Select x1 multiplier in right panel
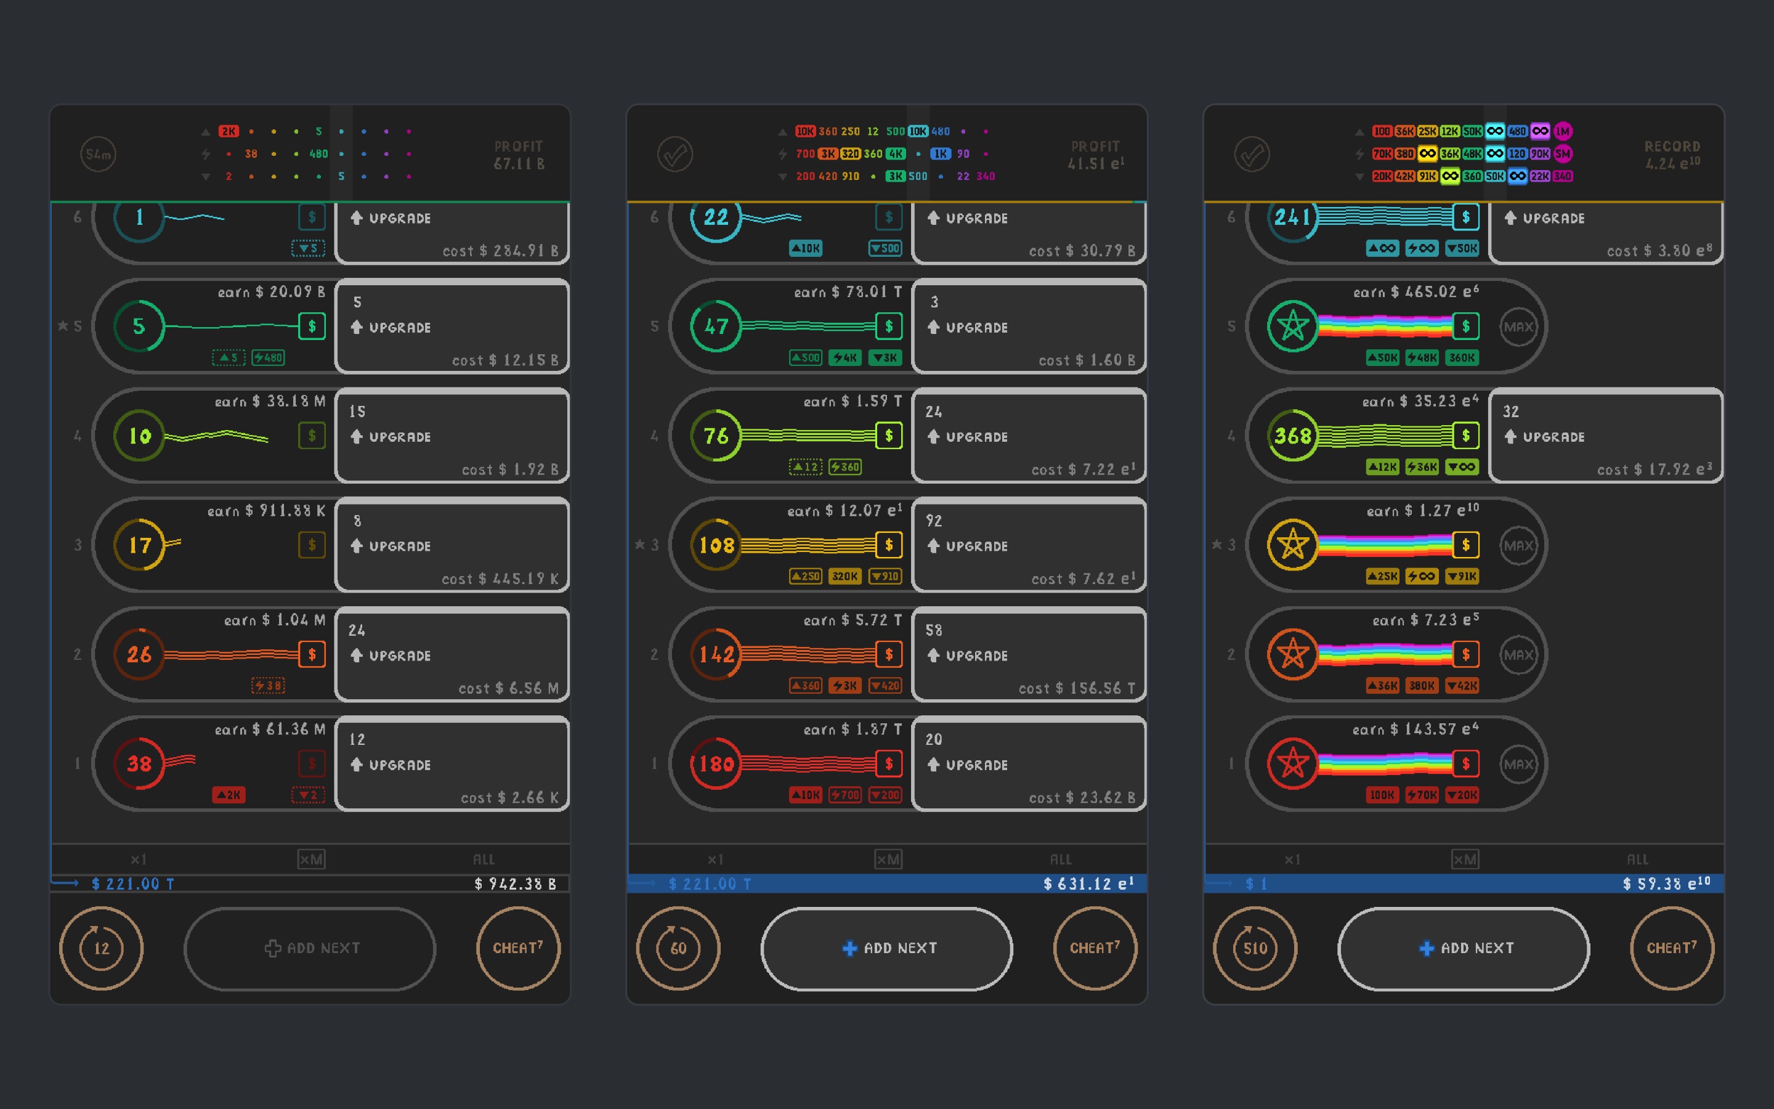1774x1109 pixels. tap(1292, 859)
